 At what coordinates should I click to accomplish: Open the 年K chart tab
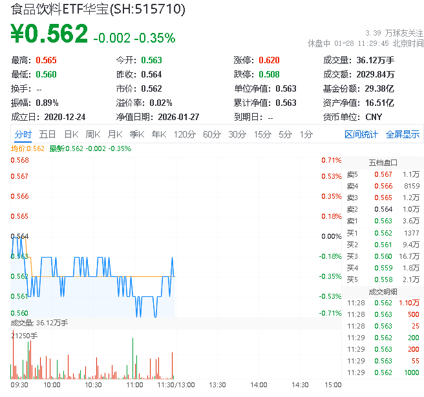(x=158, y=134)
